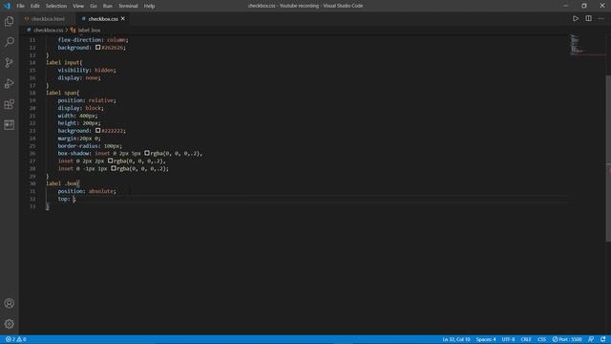611x344 pixels.
Task: Open the Search view in activity bar
Action: tap(10, 42)
